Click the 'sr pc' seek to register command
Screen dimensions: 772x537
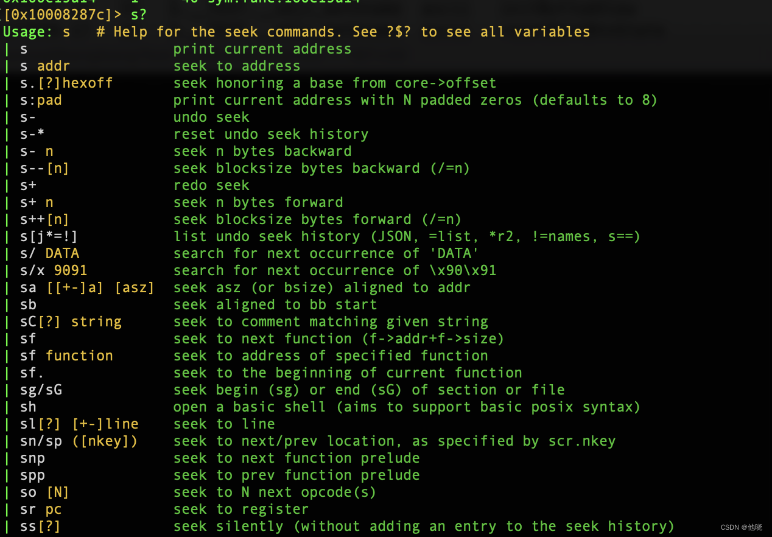coord(41,509)
